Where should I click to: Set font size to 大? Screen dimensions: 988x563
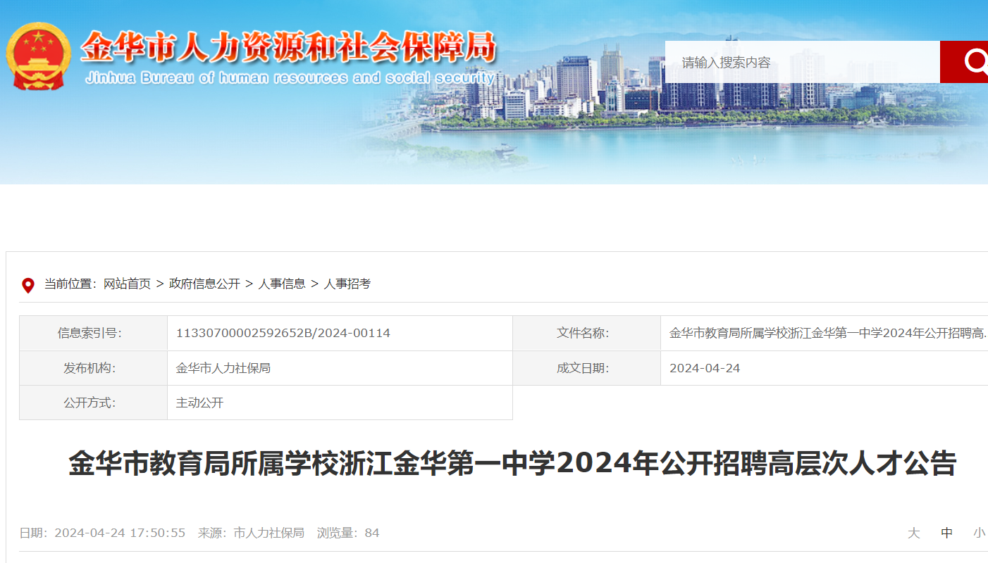pos(913,533)
